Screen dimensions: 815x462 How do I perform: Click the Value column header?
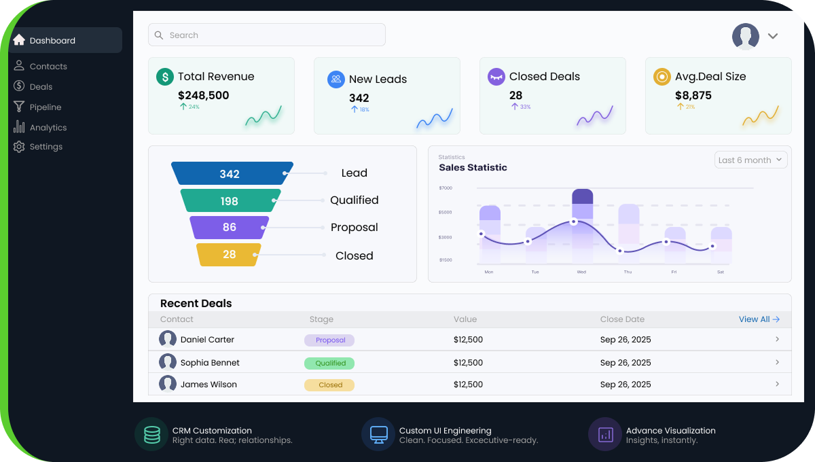465,319
